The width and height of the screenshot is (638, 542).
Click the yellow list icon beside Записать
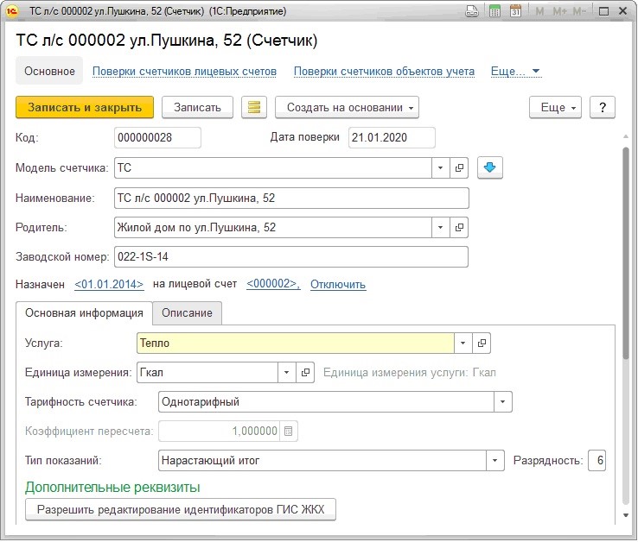253,107
